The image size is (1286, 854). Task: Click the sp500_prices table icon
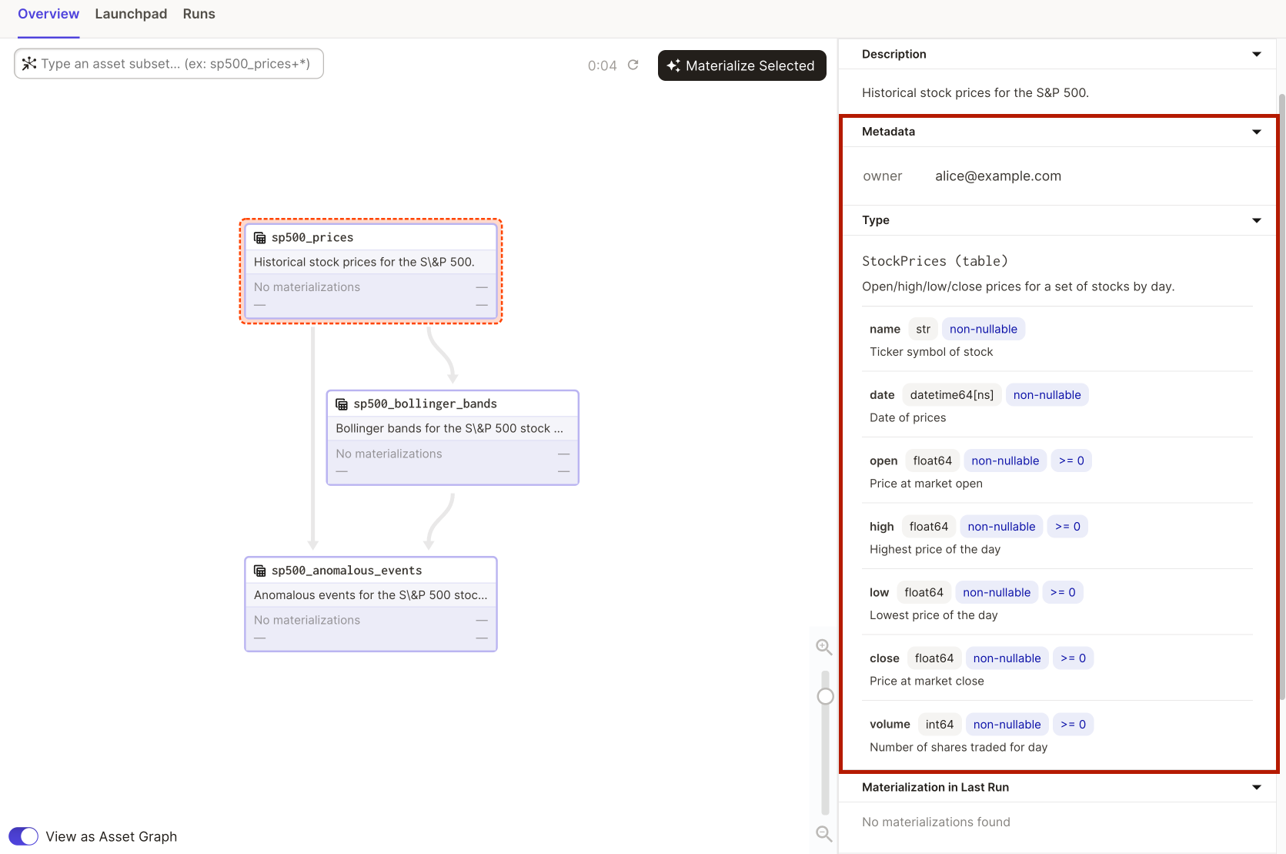(260, 238)
